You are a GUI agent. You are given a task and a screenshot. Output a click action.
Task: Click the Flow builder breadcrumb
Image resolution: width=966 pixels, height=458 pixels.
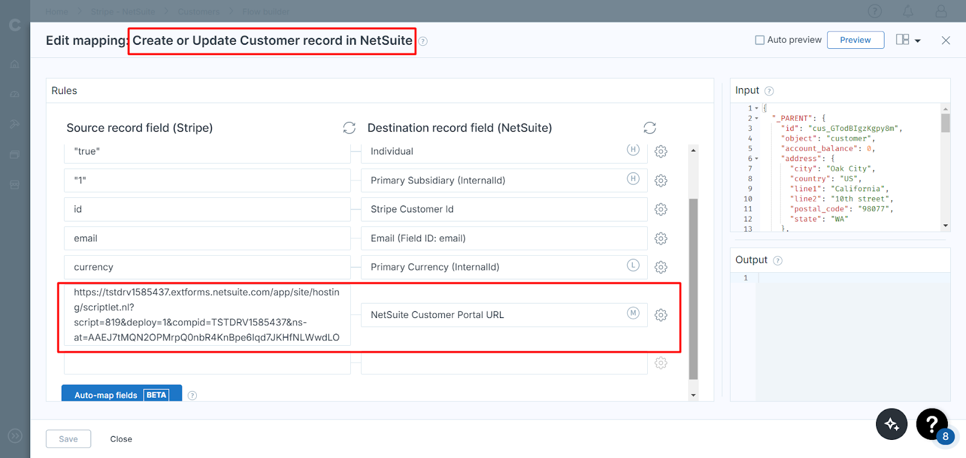click(266, 11)
